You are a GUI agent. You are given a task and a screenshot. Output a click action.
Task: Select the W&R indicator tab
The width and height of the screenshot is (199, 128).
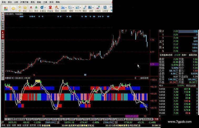coord(41,119)
